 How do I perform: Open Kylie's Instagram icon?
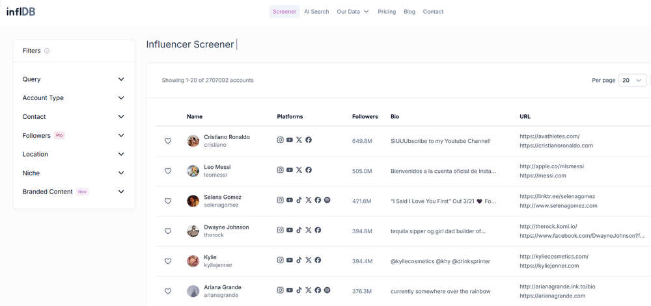pyautogui.click(x=280, y=260)
